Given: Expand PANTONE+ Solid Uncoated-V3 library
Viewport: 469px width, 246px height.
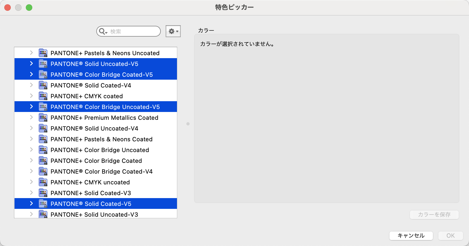Looking at the screenshot, I should click(31, 214).
